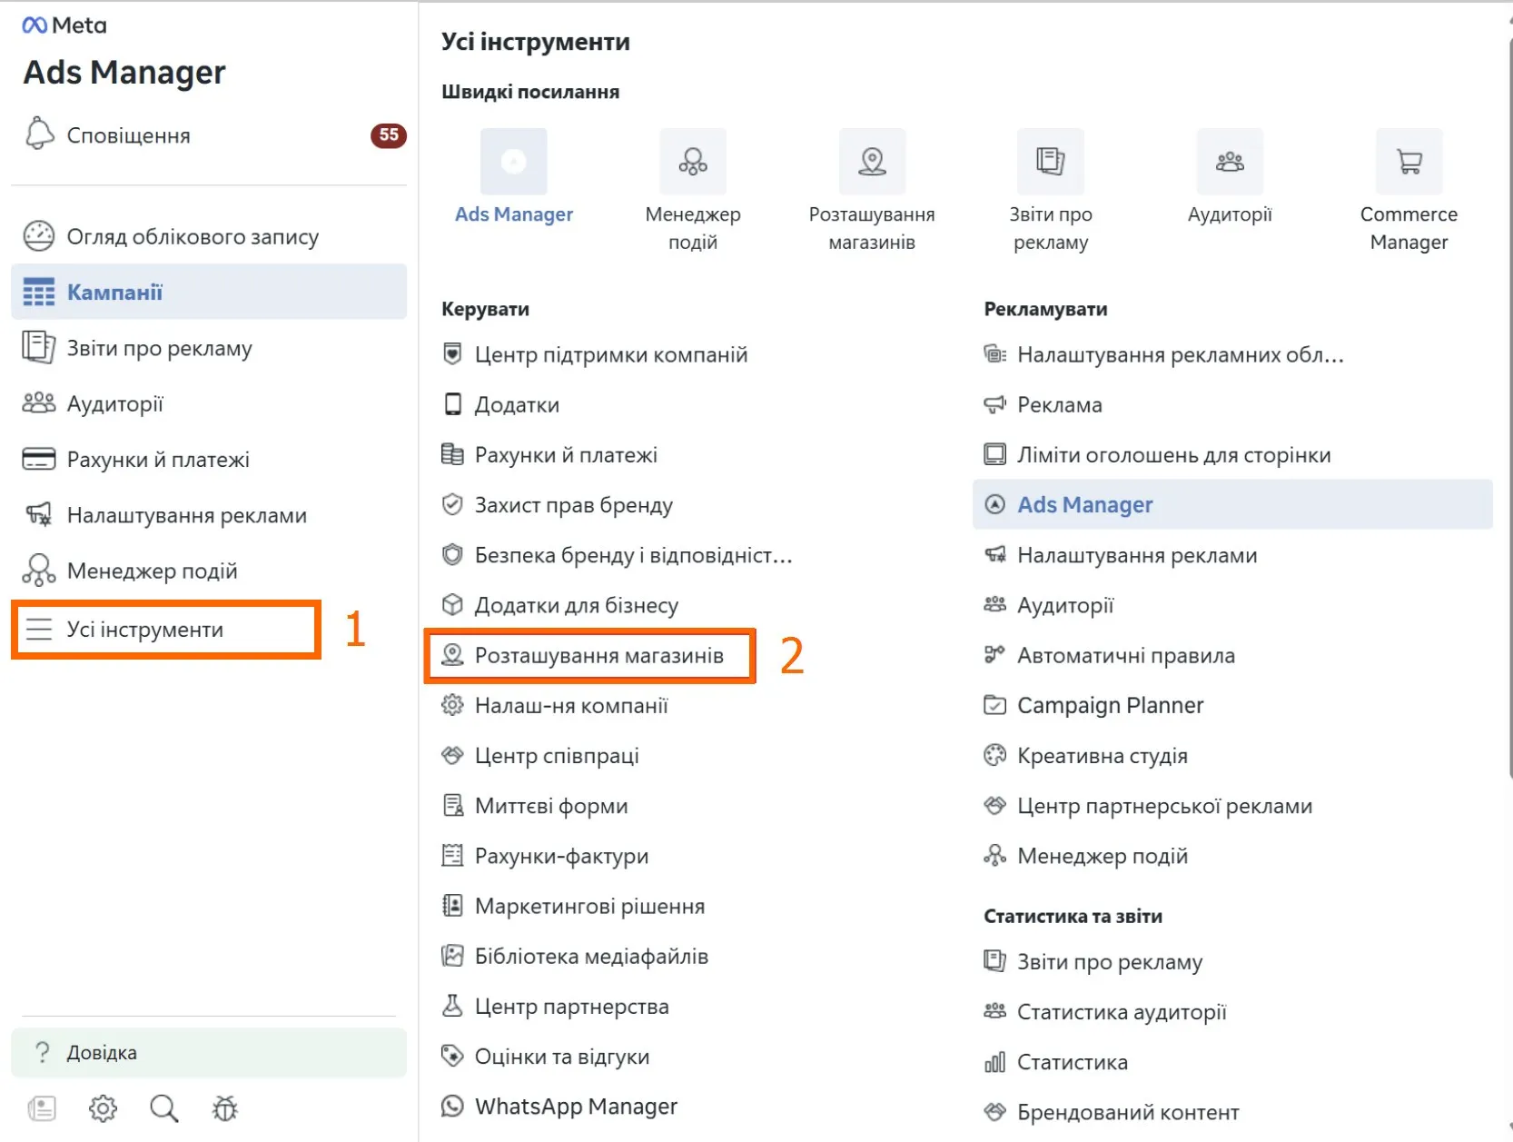Open WhatsApp Manager link

click(x=576, y=1107)
